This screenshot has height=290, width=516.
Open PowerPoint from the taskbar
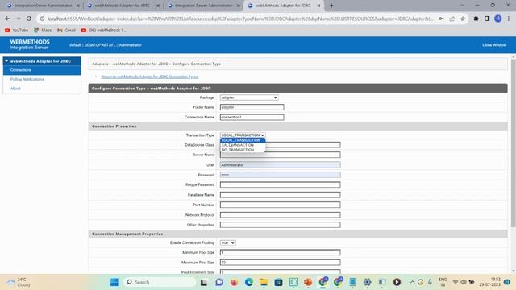308,282
